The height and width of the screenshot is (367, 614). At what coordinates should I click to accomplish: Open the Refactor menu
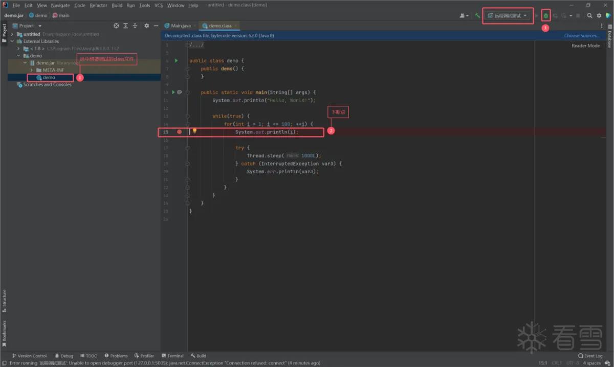point(98,5)
